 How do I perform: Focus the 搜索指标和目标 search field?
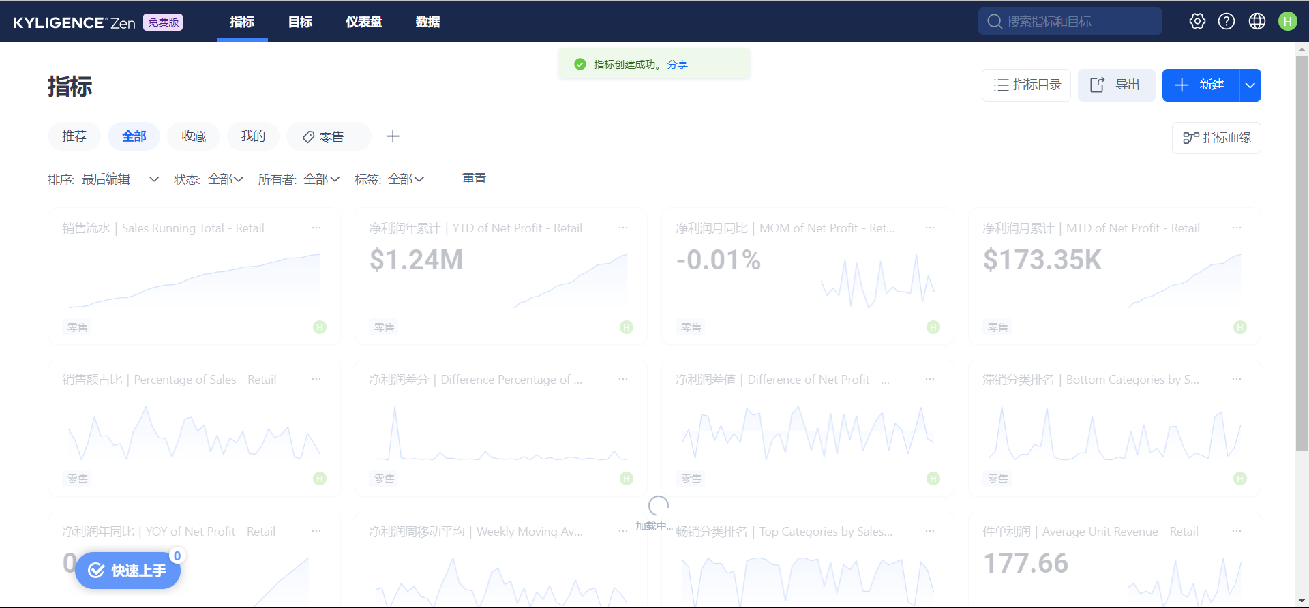[x=1070, y=21]
